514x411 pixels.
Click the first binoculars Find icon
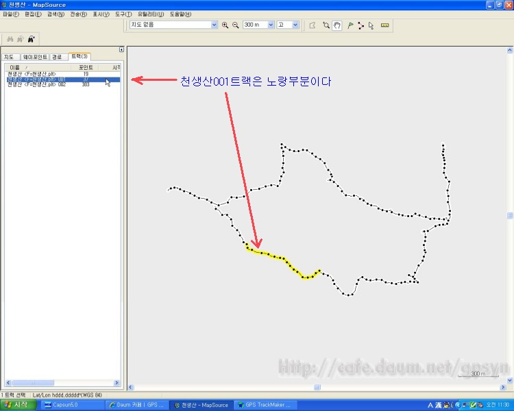pyautogui.click(x=10, y=39)
